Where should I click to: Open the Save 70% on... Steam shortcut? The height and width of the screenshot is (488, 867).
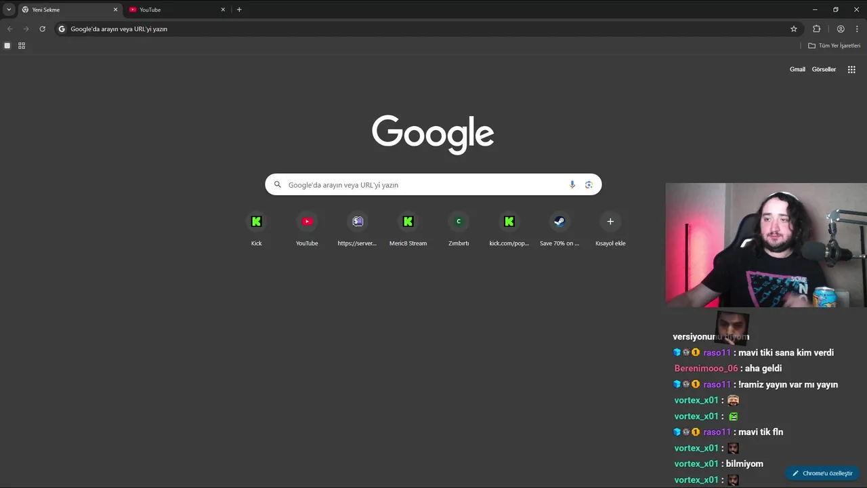[x=559, y=230]
